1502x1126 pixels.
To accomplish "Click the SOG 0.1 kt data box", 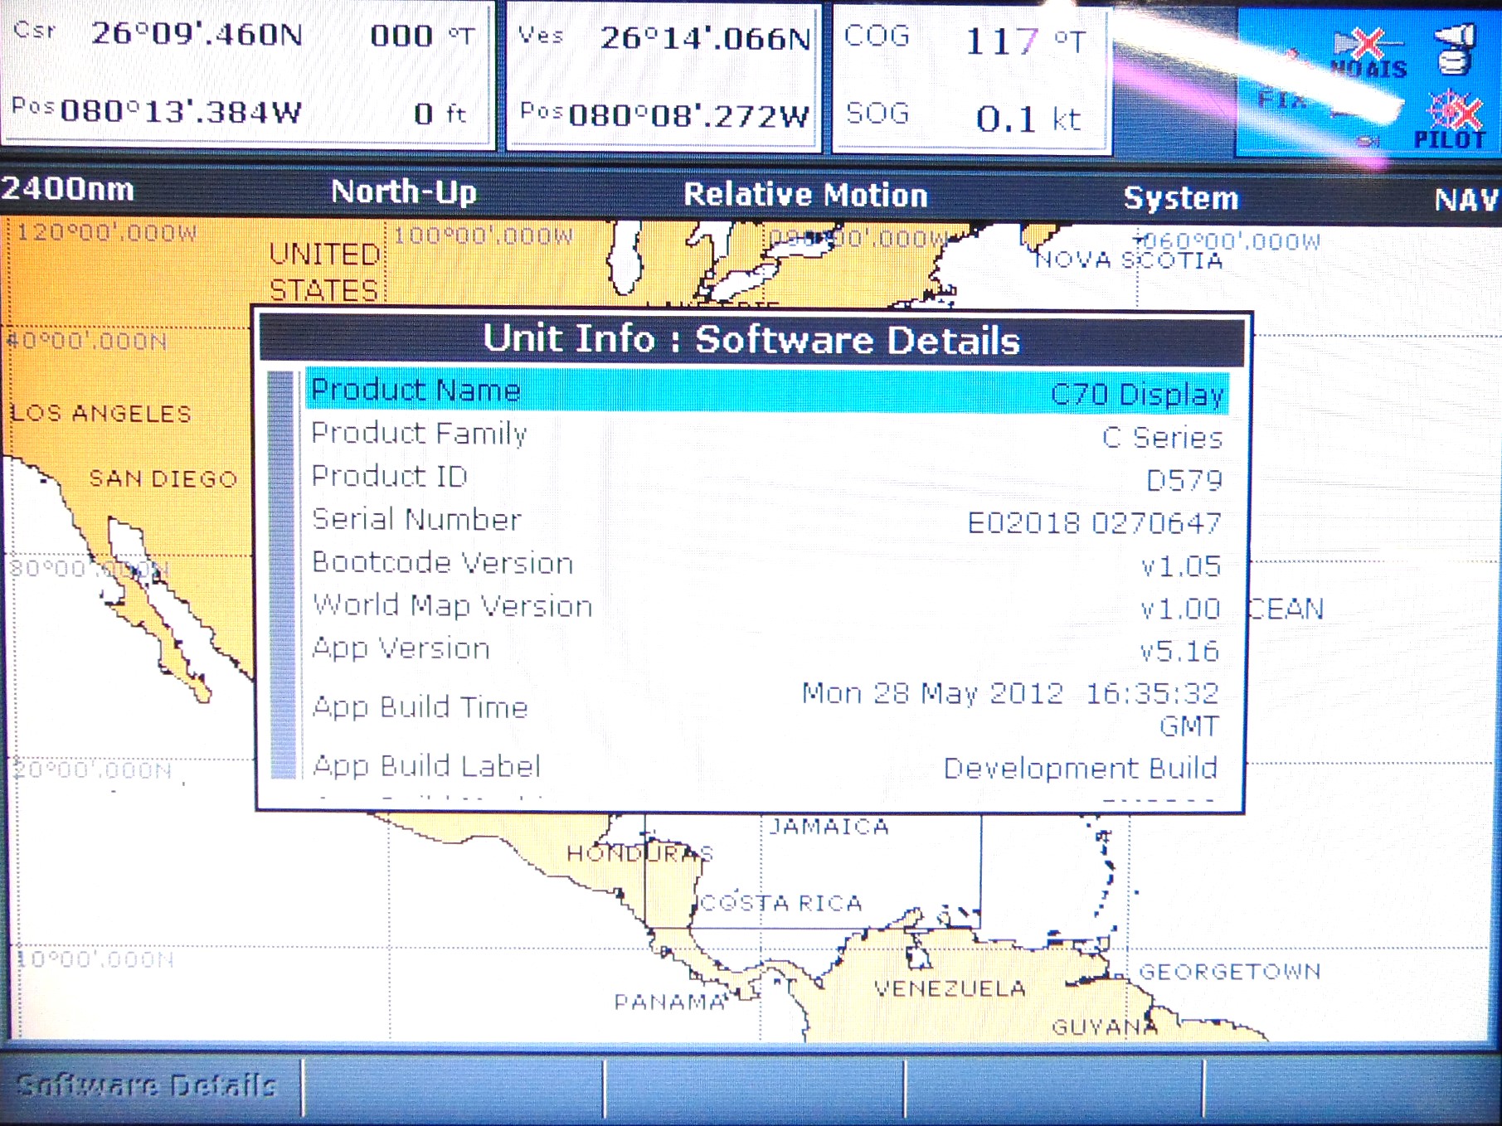I will 970,118.
